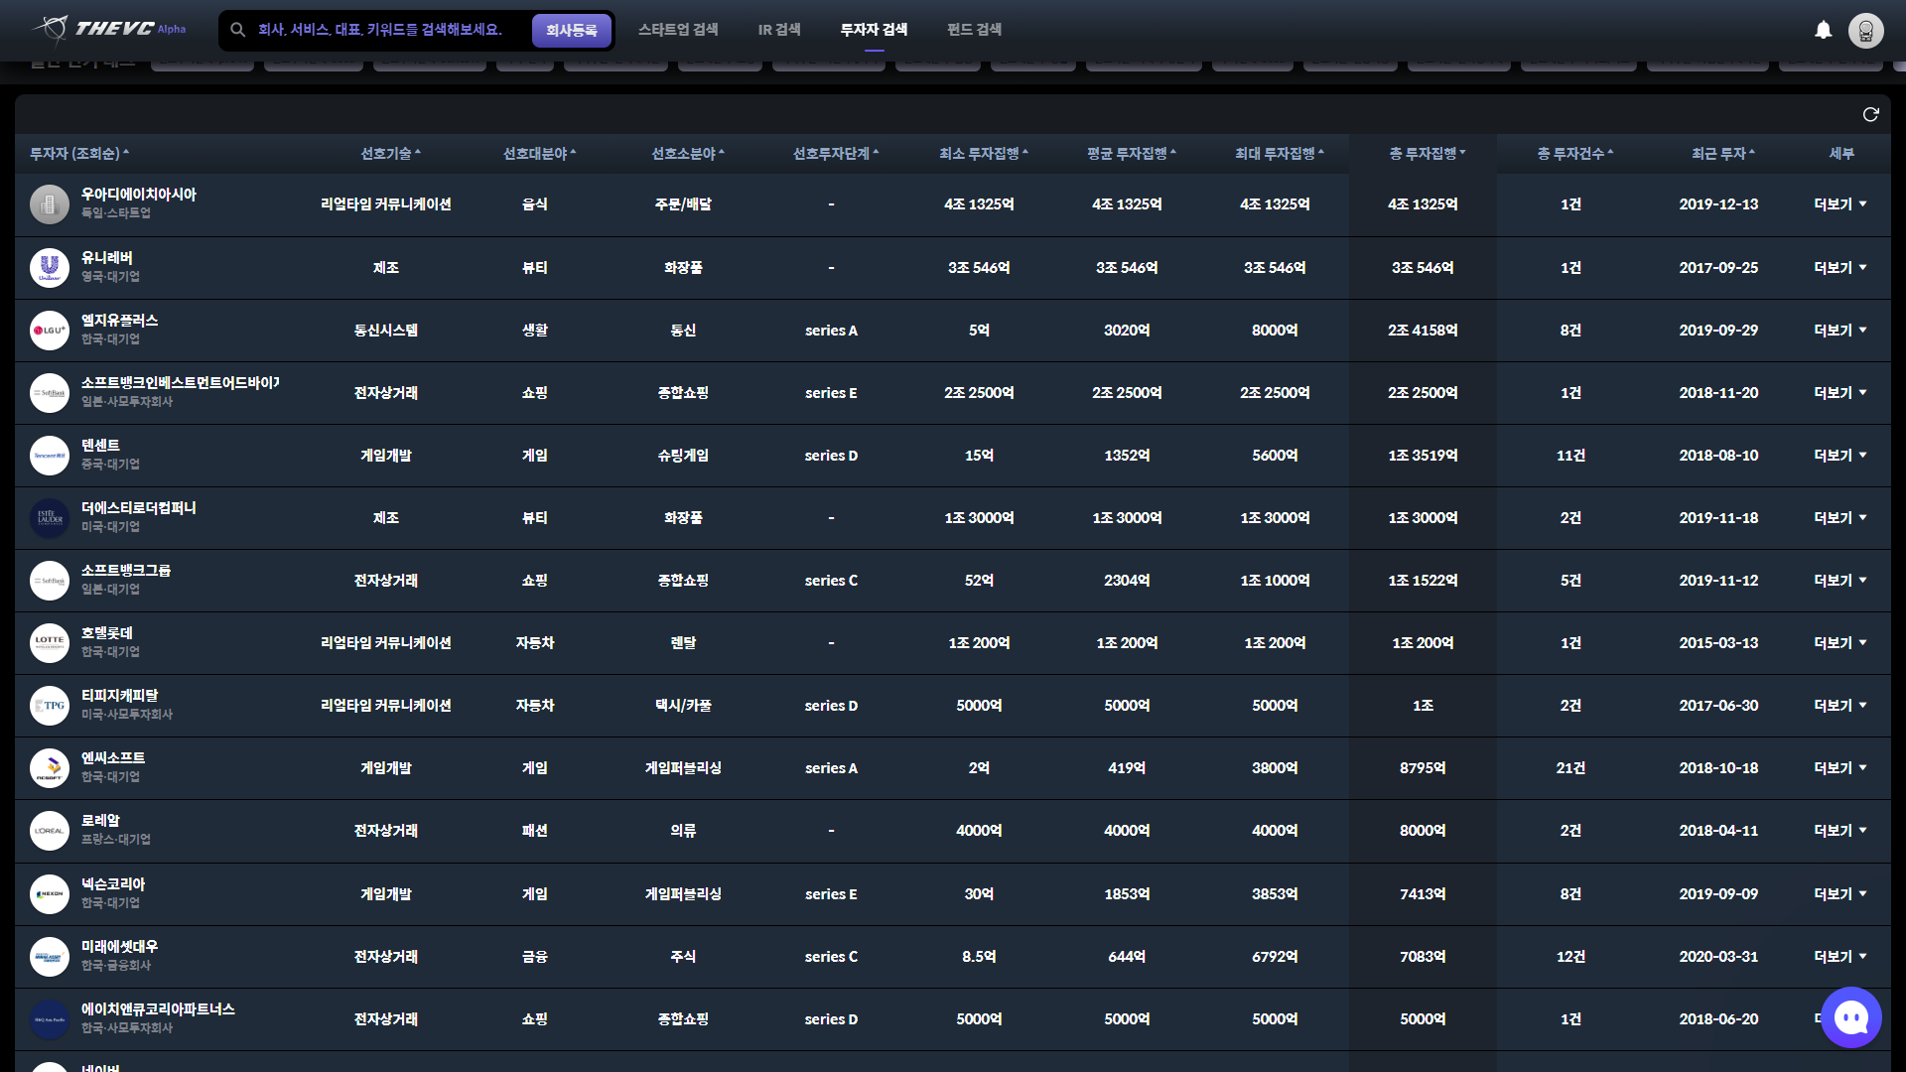
Task: Expand 더보기 for 넥슨코리아 row
Action: click(x=1839, y=894)
